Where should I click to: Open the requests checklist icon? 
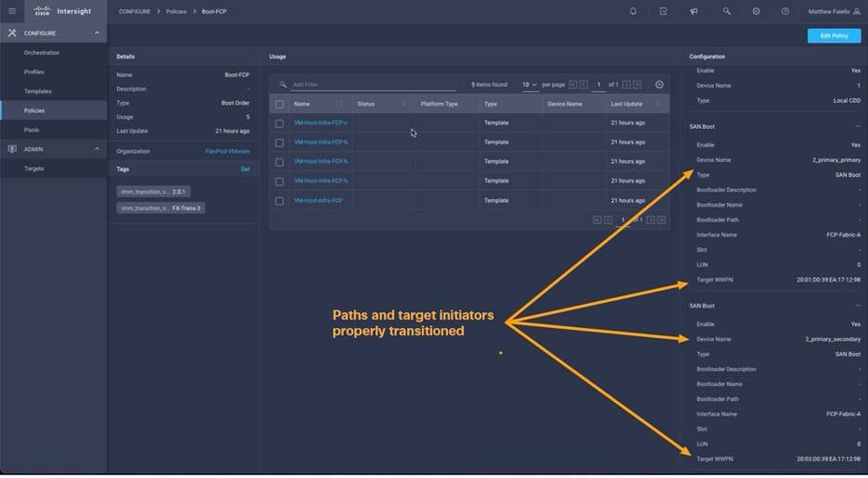663,11
